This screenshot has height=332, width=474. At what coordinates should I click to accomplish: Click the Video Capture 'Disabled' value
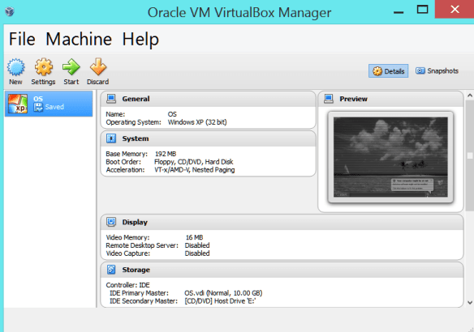pos(197,253)
